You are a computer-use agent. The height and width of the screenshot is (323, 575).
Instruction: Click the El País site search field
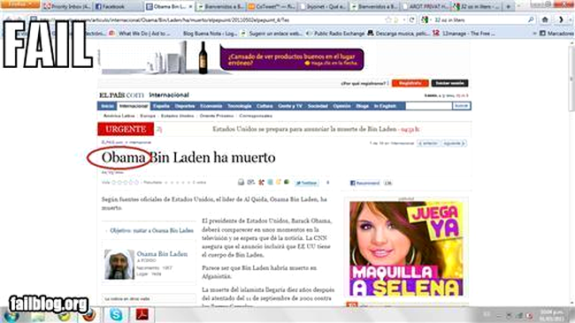(428, 106)
